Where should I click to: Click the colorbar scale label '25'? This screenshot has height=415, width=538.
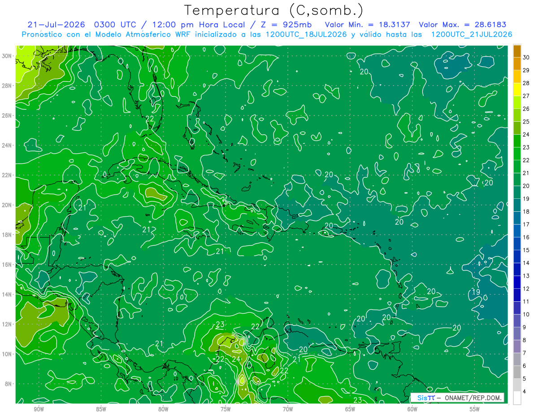click(x=526, y=122)
